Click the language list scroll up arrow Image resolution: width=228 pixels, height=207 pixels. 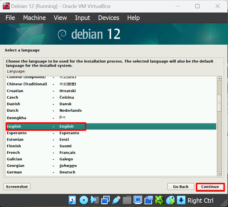coord(219,79)
